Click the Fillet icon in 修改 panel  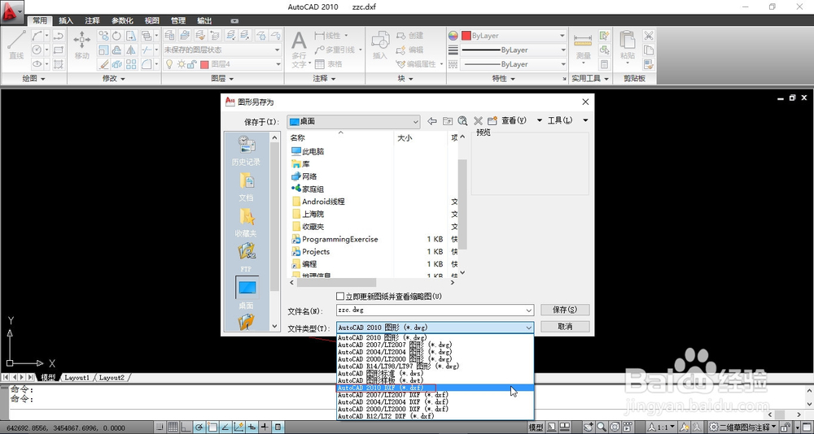click(x=147, y=64)
